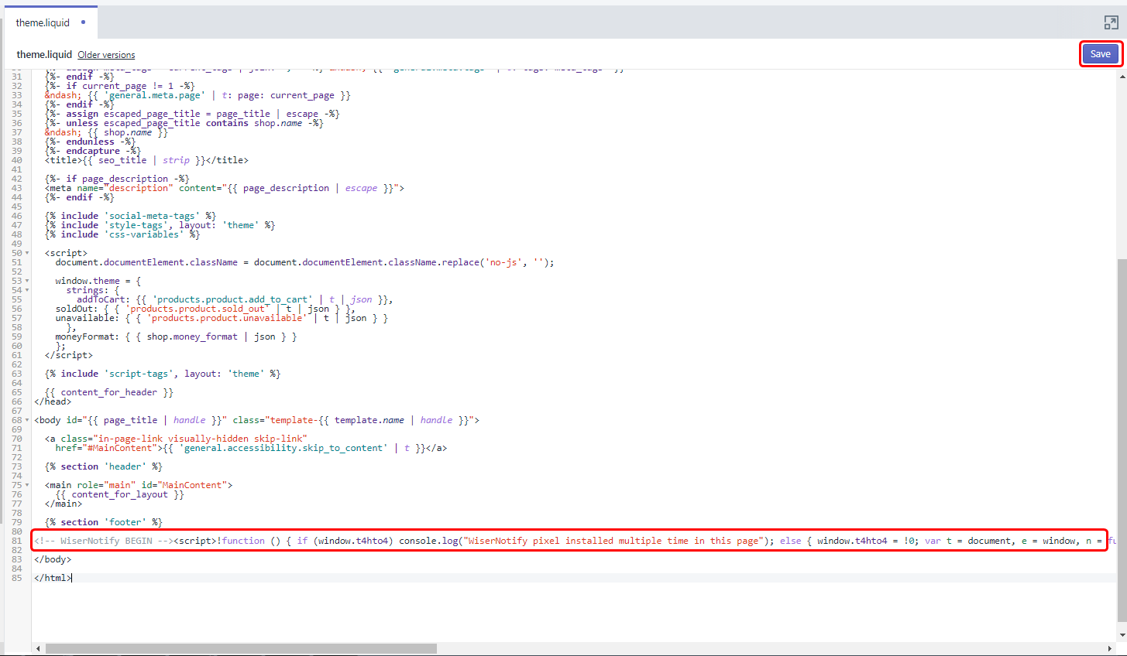Click the horizontal scrollbar thumb
Image resolution: width=1127 pixels, height=656 pixels.
(x=240, y=648)
